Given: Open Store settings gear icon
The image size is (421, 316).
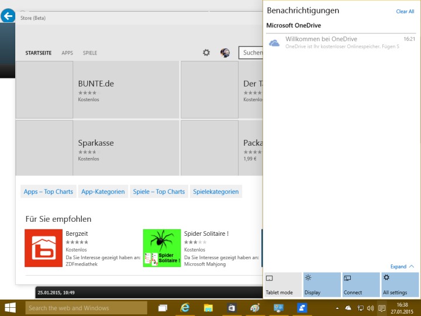Looking at the screenshot, I should click(x=206, y=53).
